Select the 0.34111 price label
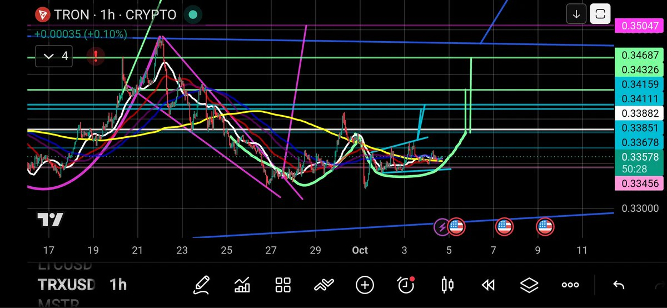Image resolution: width=667 pixels, height=308 pixels. point(638,98)
